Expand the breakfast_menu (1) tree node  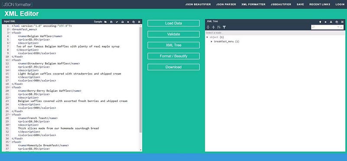coord(212,42)
